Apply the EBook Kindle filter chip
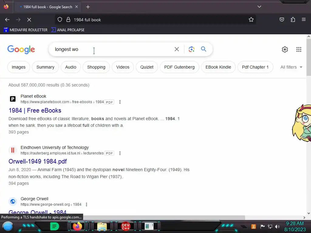Image resolution: width=311 pixels, height=233 pixels. click(x=218, y=67)
